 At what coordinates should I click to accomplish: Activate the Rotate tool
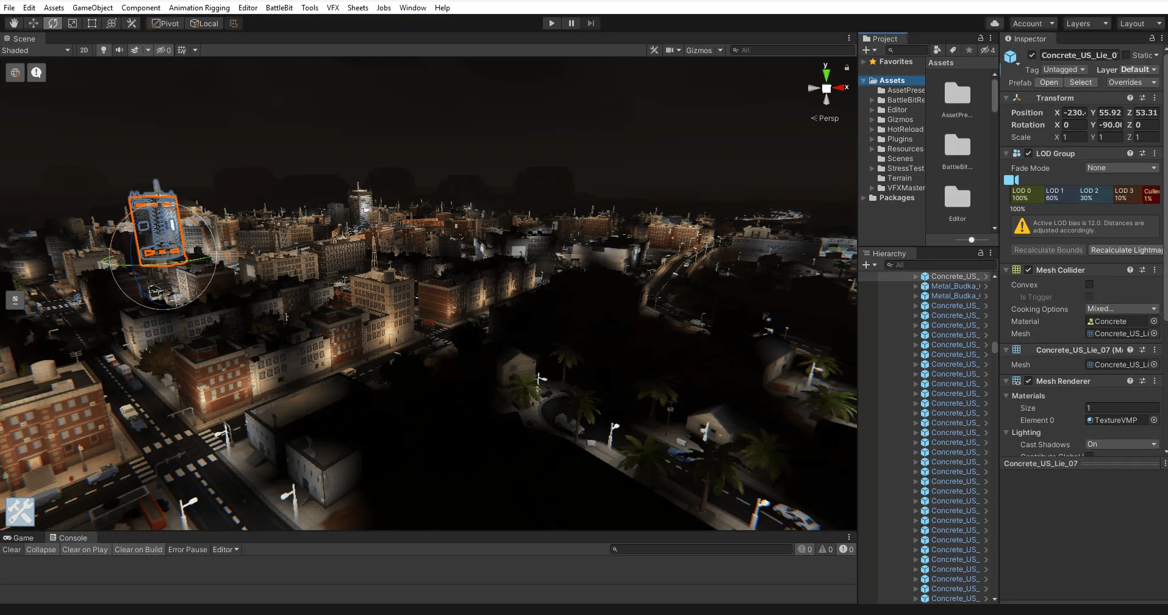click(53, 23)
